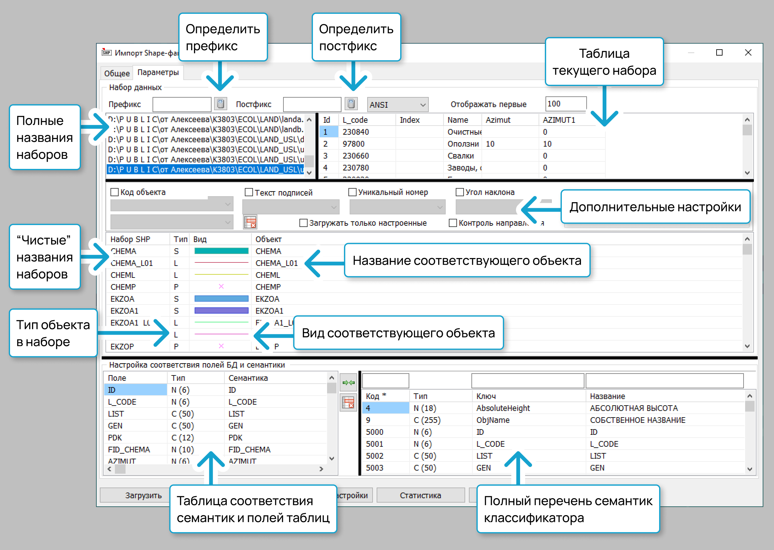774x550 pixels.
Task: Click the red table icon under Текст подписей
Action: click(x=250, y=222)
